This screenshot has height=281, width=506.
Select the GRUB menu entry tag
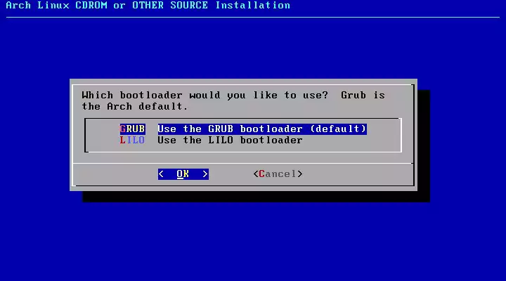[132, 129]
